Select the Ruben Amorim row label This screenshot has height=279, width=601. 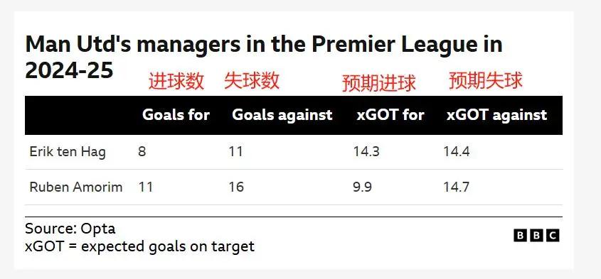tap(76, 187)
